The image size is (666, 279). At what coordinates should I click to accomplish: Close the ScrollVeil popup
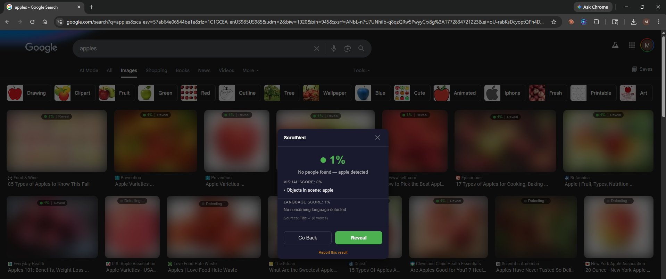(x=377, y=138)
